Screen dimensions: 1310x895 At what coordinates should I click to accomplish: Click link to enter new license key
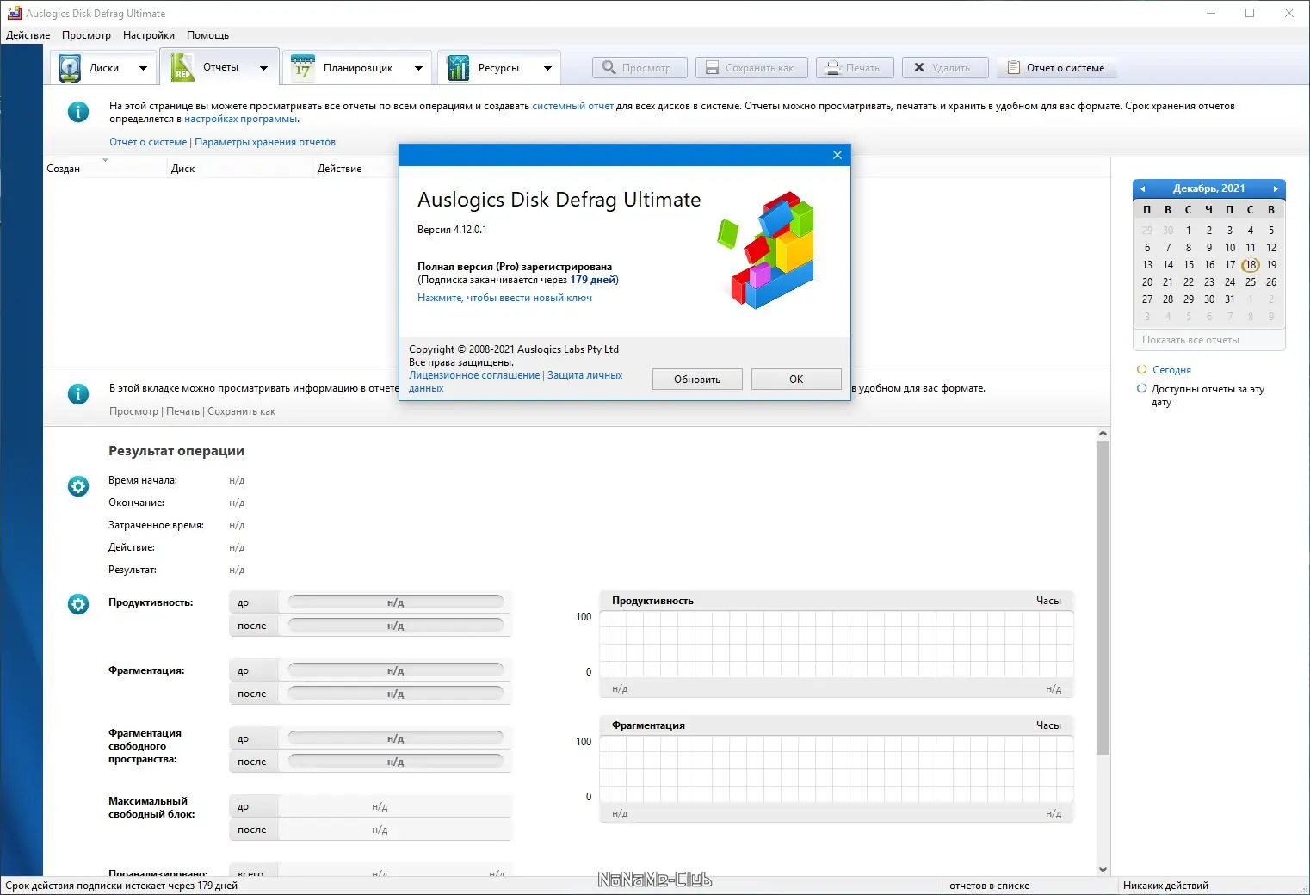pyautogui.click(x=504, y=298)
